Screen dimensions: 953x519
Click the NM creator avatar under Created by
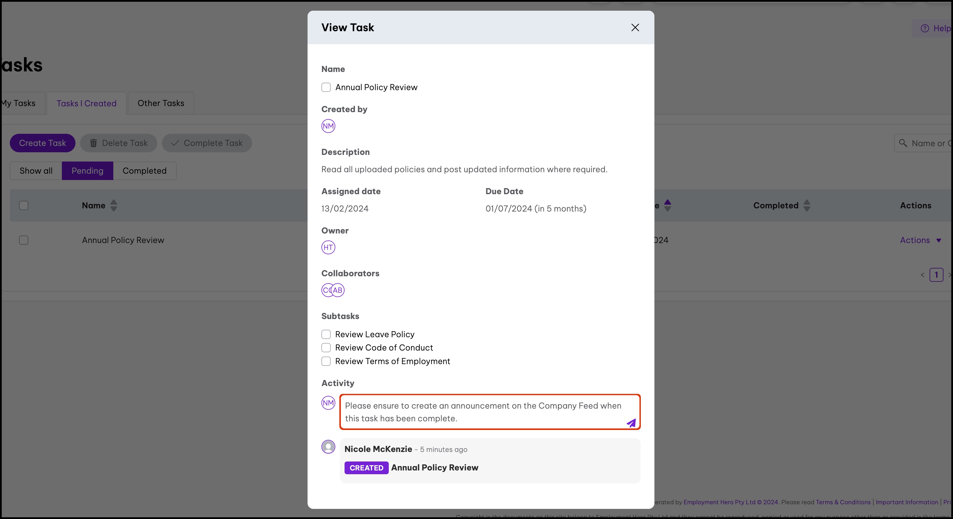pos(328,126)
